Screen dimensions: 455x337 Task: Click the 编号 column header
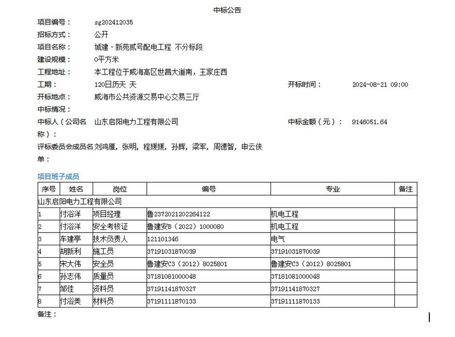click(208, 189)
